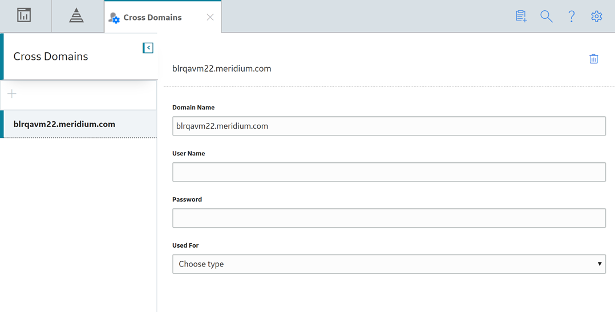Image resolution: width=615 pixels, height=312 pixels.
Task: Click the Cross Domains panel heading
Action: [x=51, y=56]
